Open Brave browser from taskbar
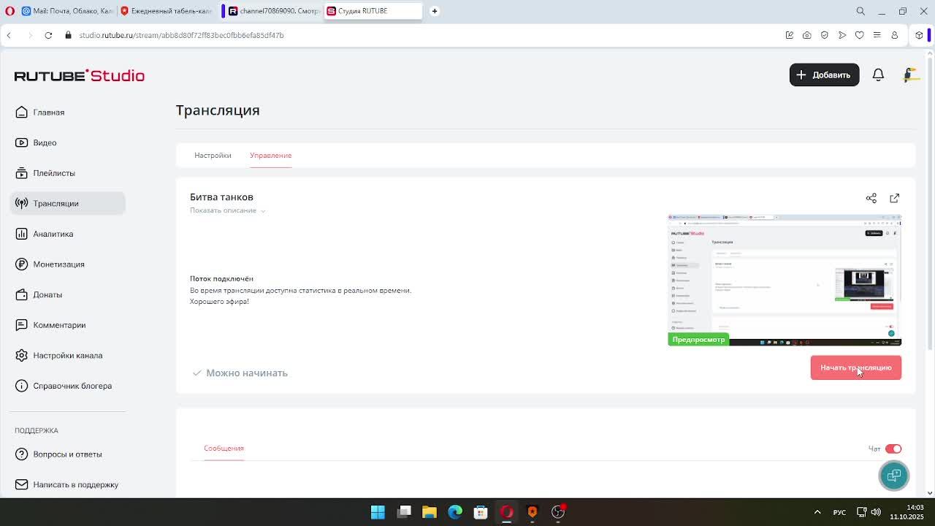 [x=533, y=512]
